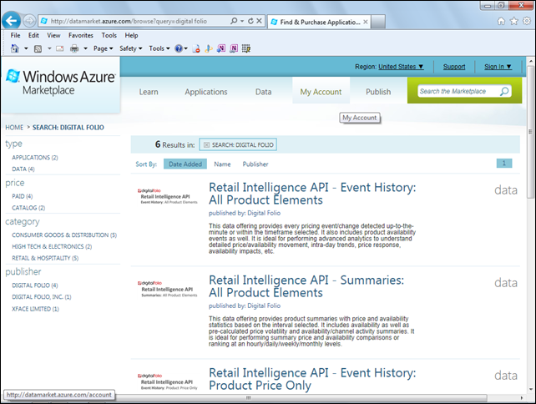Click the blue Help question mark icon

pyautogui.click(x=179, y=48)
